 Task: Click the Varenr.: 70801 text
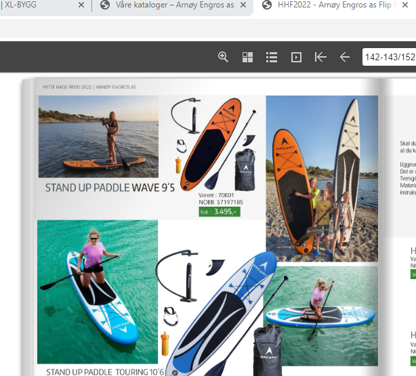216,195
